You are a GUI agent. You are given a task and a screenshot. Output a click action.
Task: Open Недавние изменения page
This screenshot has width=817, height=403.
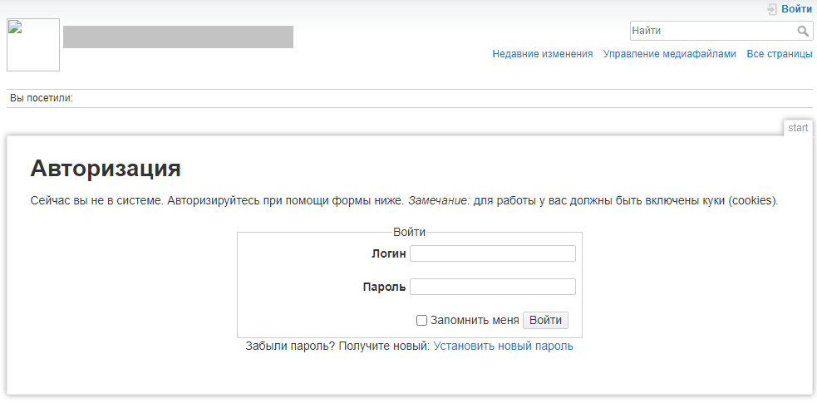[x=542, y=54]
